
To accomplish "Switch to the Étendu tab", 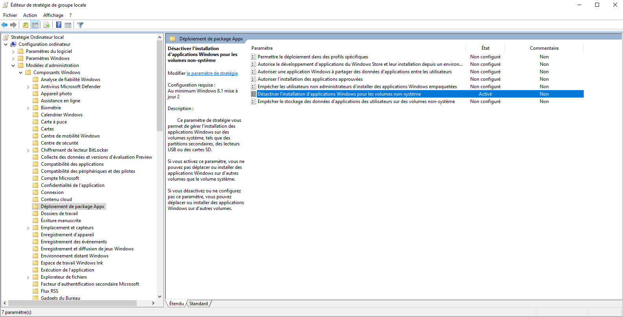I will coord(176,304).
